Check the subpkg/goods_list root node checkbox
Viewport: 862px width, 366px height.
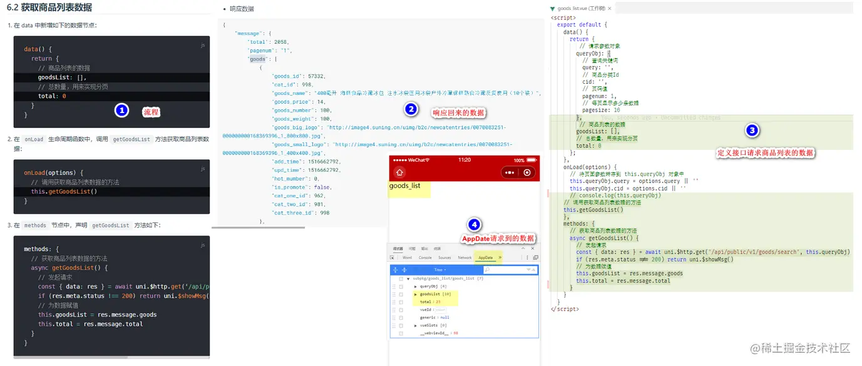coord(401,279)
